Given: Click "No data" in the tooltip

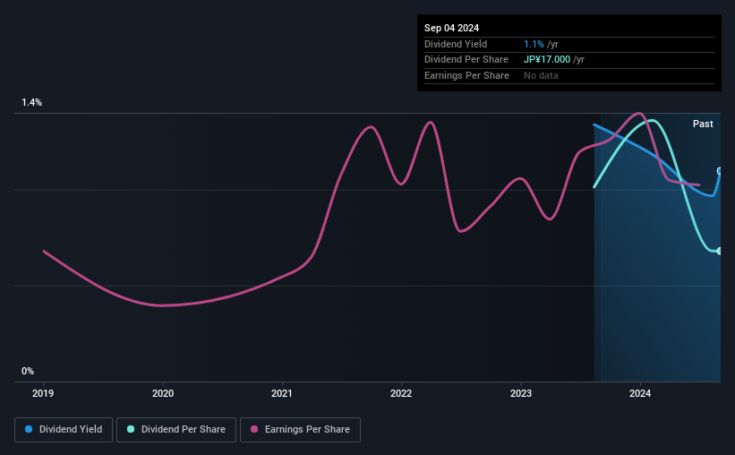Looking at the screenshot, I should click(542, 76).
